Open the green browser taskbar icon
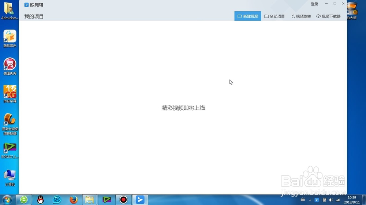This screenshot has height=205, width=366. [24, 200]
